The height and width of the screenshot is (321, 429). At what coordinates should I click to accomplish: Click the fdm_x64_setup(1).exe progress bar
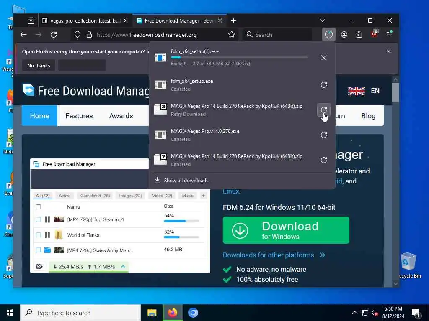(x=239, y=57)
